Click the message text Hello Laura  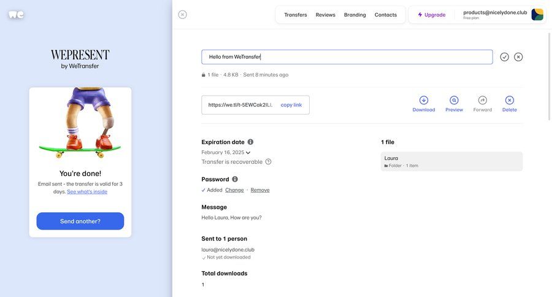[x=231, y=218]
